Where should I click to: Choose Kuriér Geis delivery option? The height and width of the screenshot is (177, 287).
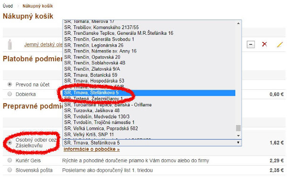10,160
